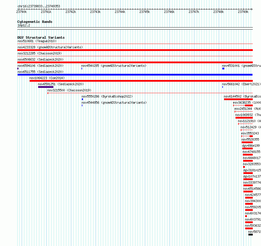Select the 16p12.2 band label
The width and height of the screenshot is (261, 246).
click(x=24, y=25)
